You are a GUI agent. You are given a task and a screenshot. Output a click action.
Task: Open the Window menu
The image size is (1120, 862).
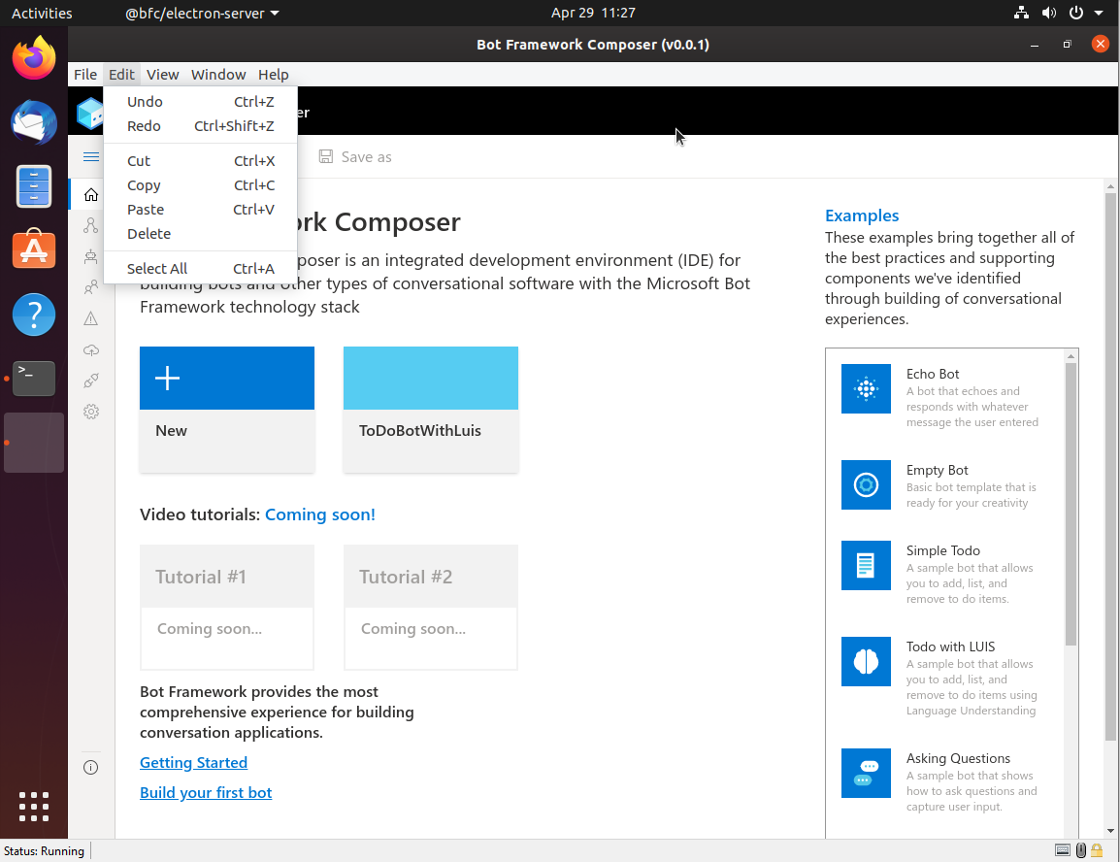click(x=217, y=75)
